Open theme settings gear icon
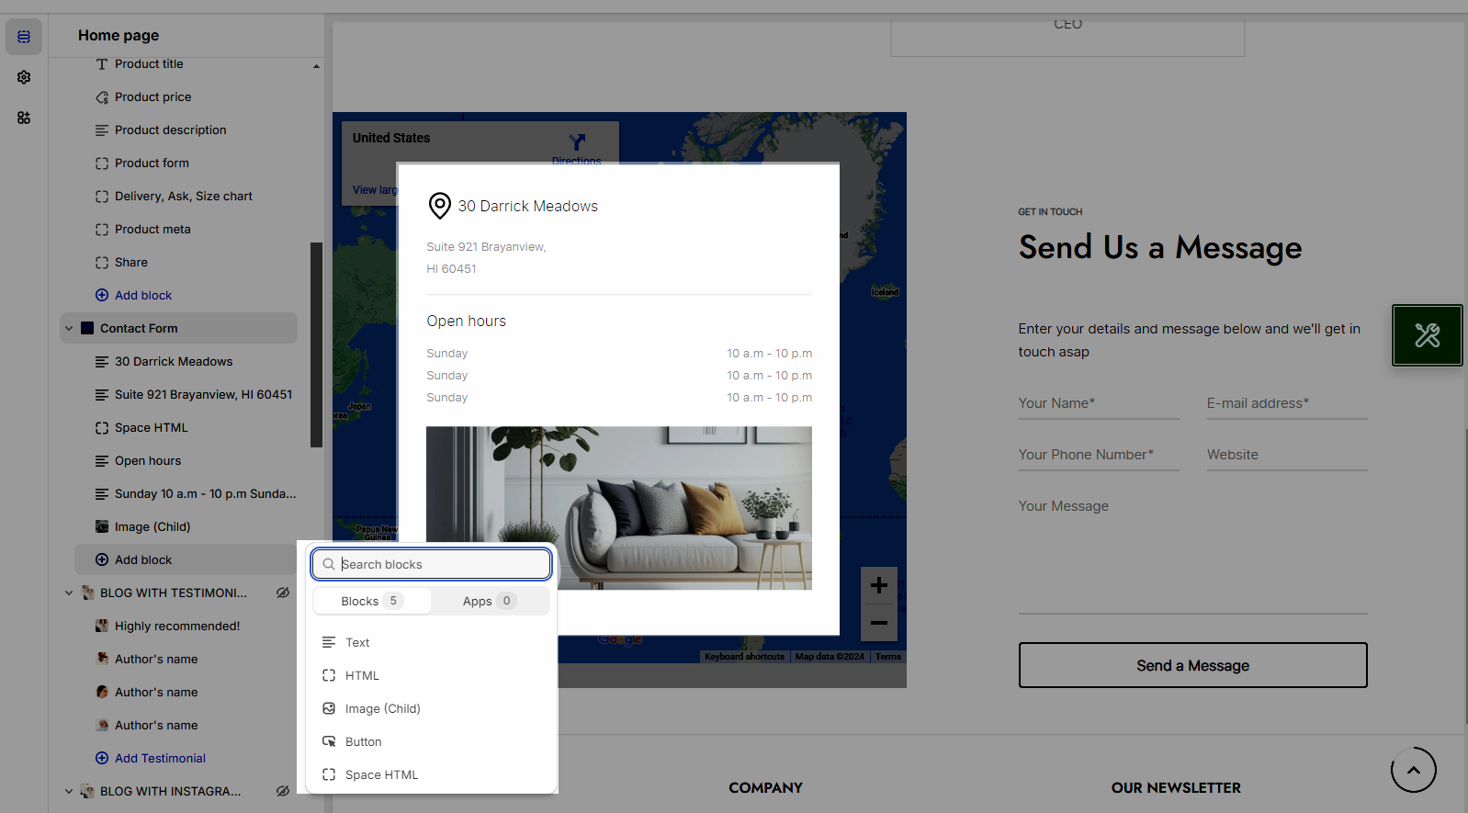Screen dimensions: 1468x813 point(24,77)
